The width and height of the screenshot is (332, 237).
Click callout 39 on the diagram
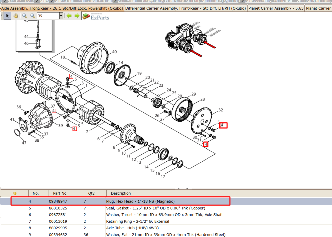[x=60, y=126]
